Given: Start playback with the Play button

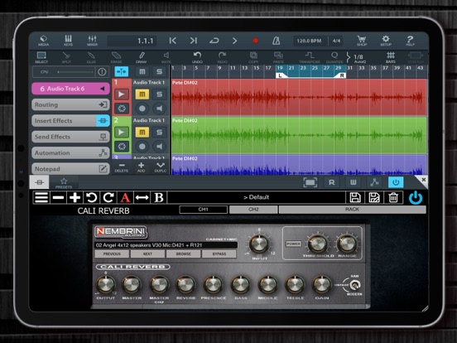Looking at the screenshot, I should pyautogui.click(x=234, y=41).
